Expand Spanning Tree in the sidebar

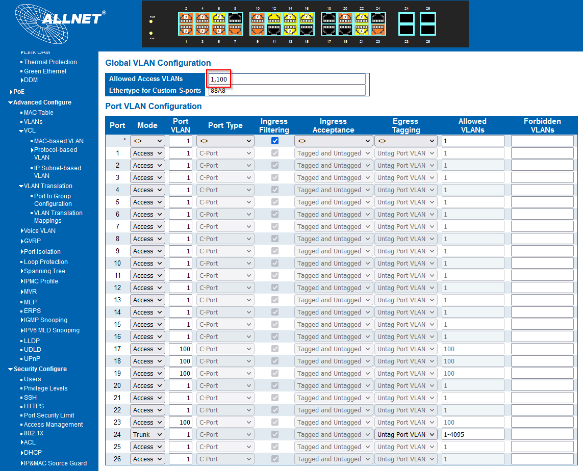pos(44,271)
